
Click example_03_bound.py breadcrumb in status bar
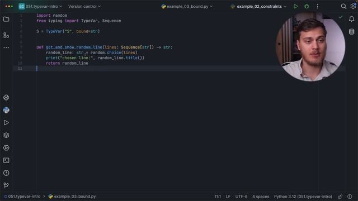(x=72, y=197)
